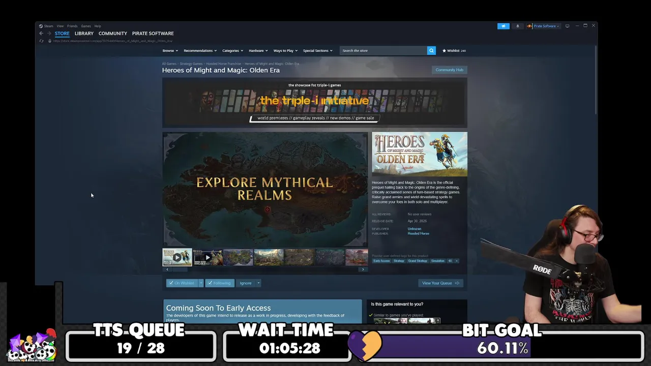The height and width of the screenshot is (366, 651).
Task: Go forward with the Steam forward arrow
Action: 49,34
